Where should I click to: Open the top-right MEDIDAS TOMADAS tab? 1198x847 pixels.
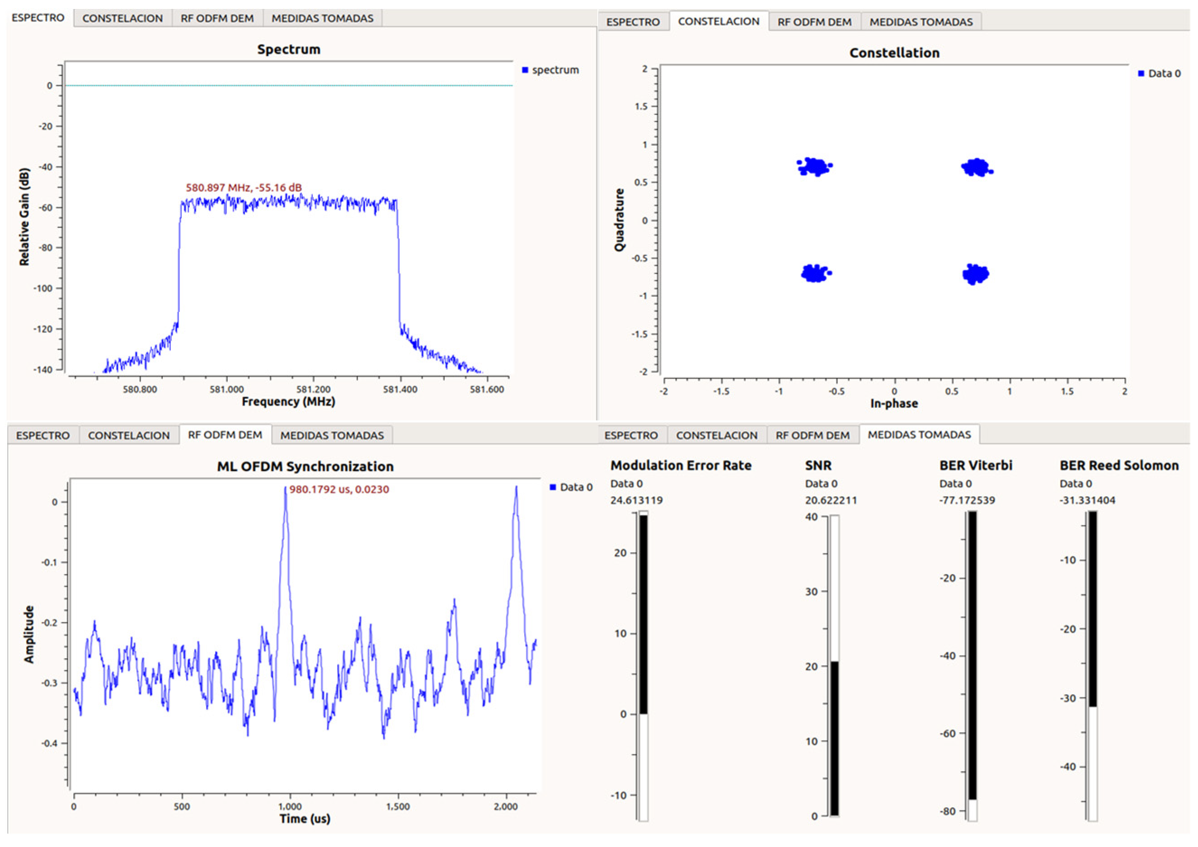click(921, 22)
